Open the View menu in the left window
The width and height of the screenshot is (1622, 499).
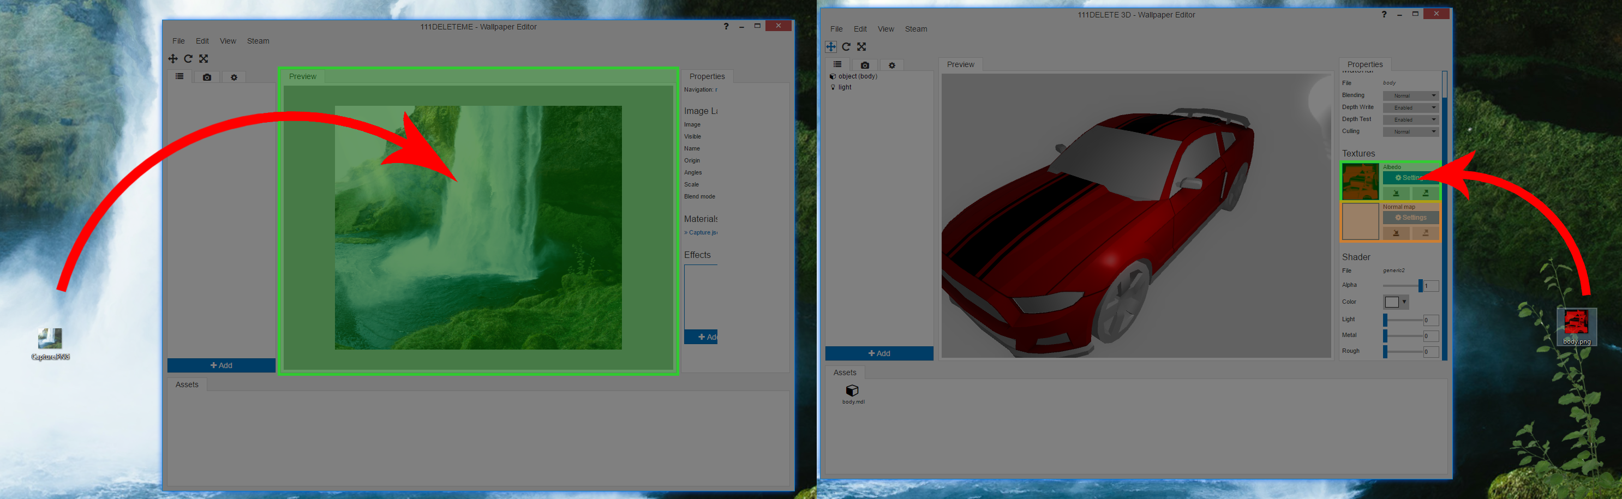pyautogui.click(x=228, y=41)
